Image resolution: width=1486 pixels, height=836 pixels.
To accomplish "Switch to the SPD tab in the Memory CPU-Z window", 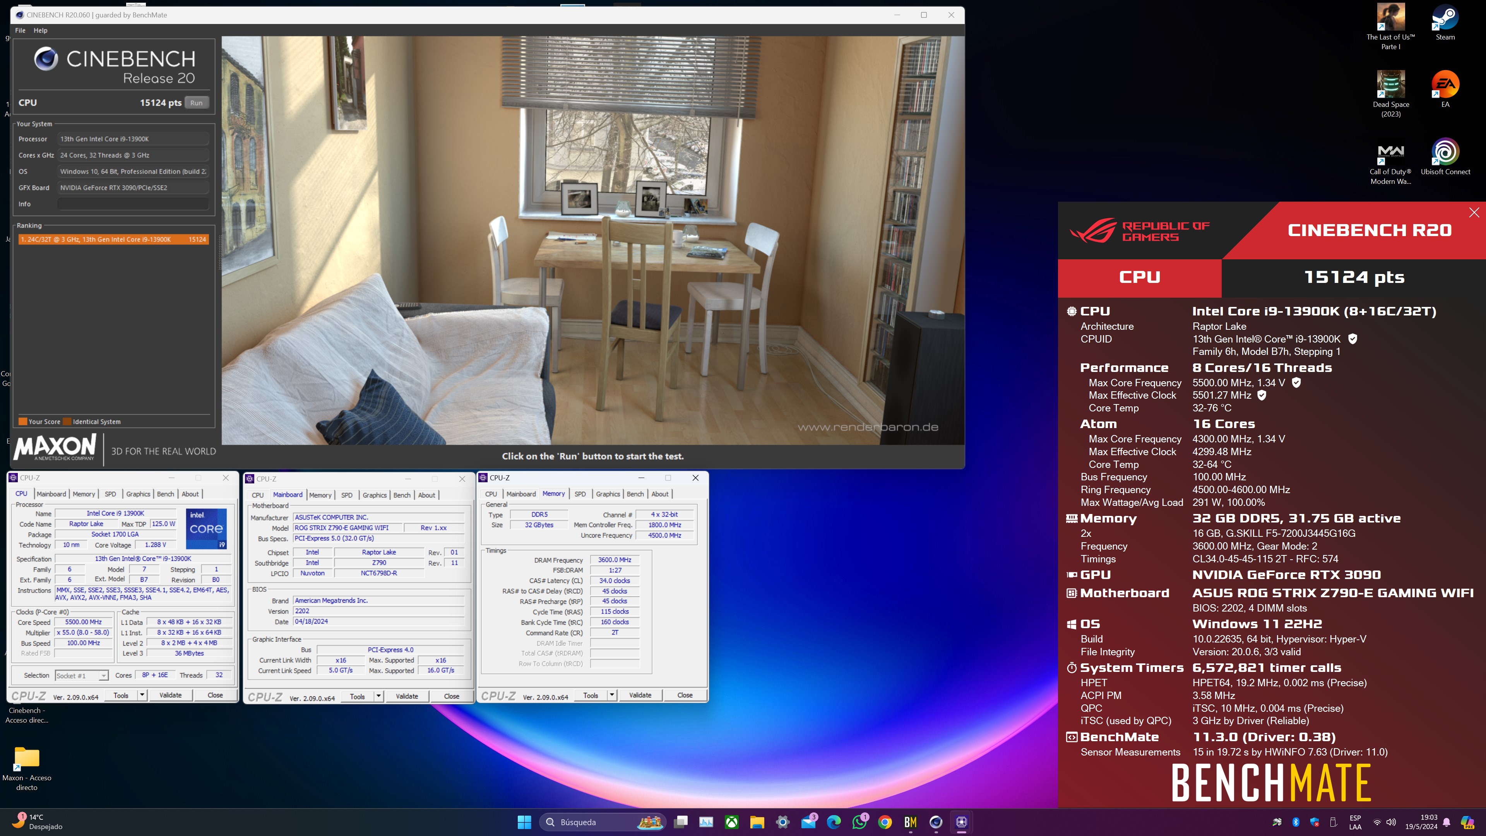I will click(580, 494).
